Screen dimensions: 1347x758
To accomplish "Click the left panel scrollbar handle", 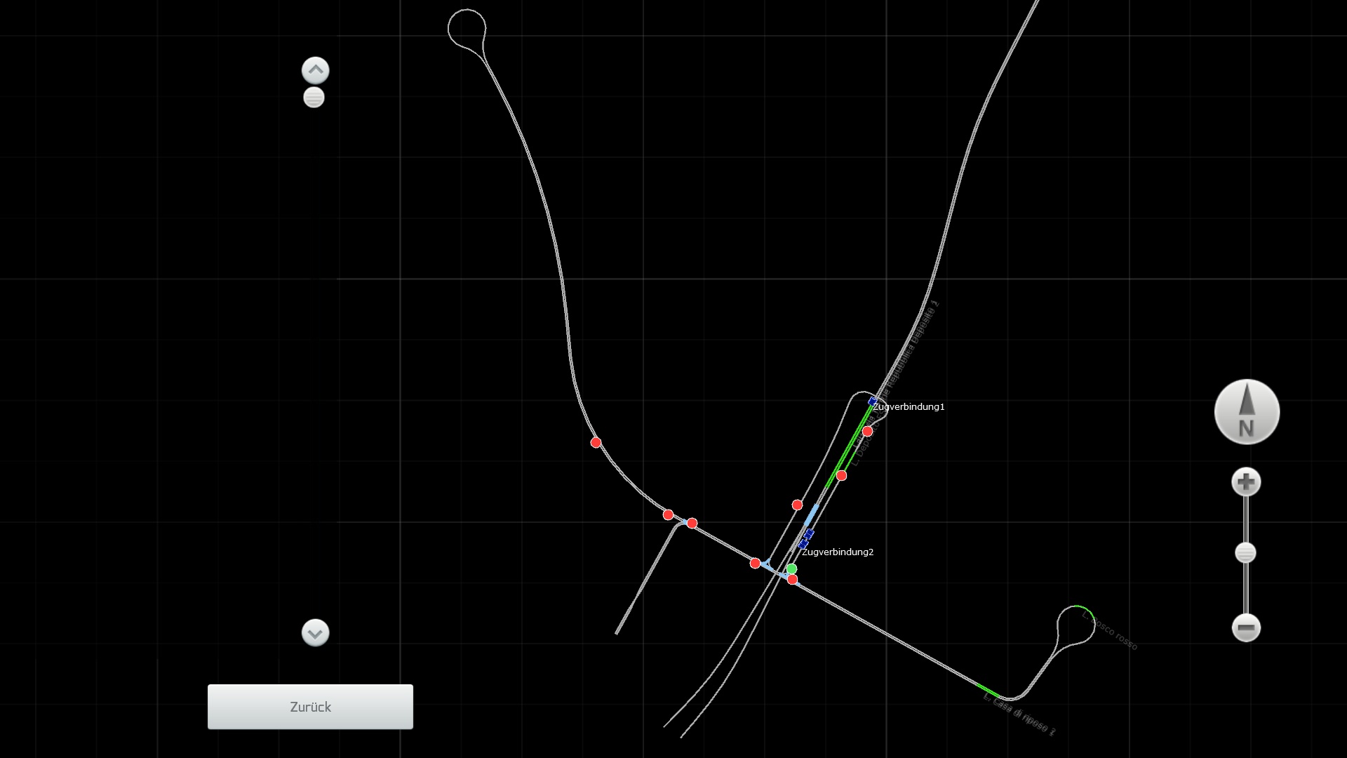I will [314, 98].
